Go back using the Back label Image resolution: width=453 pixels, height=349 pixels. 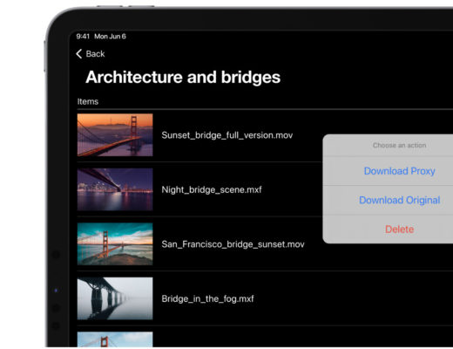(x=95, y=54)
